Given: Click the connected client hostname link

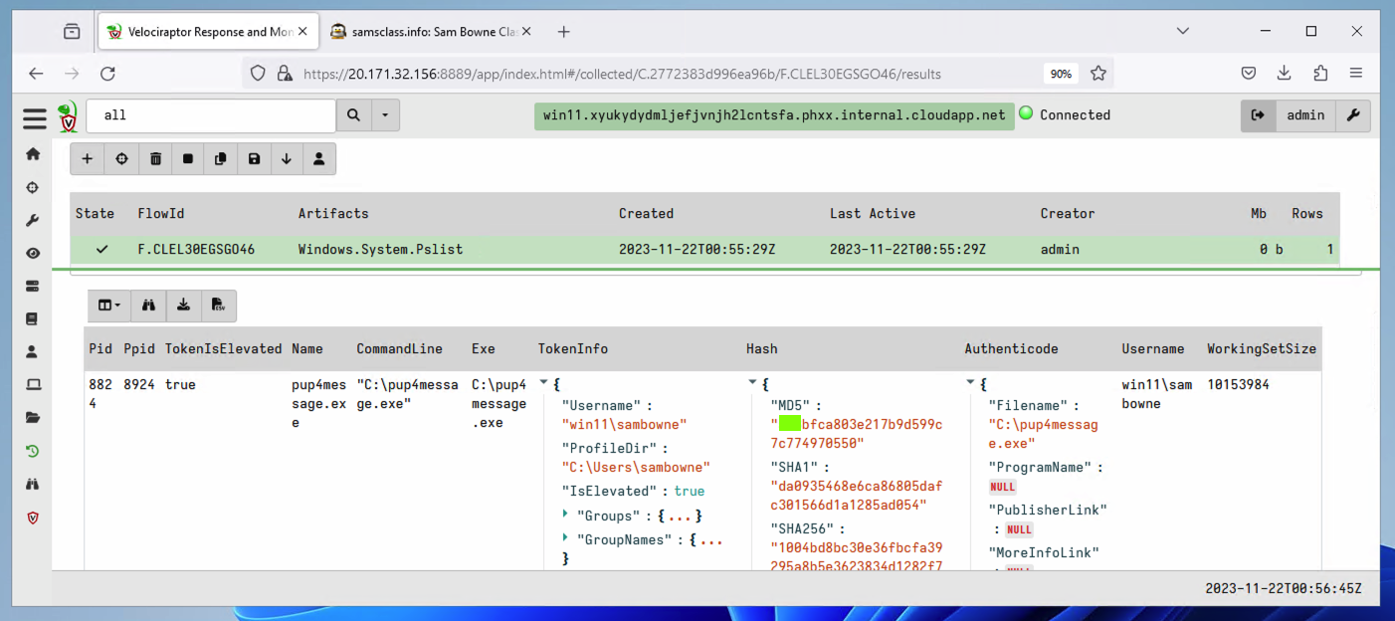Looking at the screenshot, I should tap(773, 115).
